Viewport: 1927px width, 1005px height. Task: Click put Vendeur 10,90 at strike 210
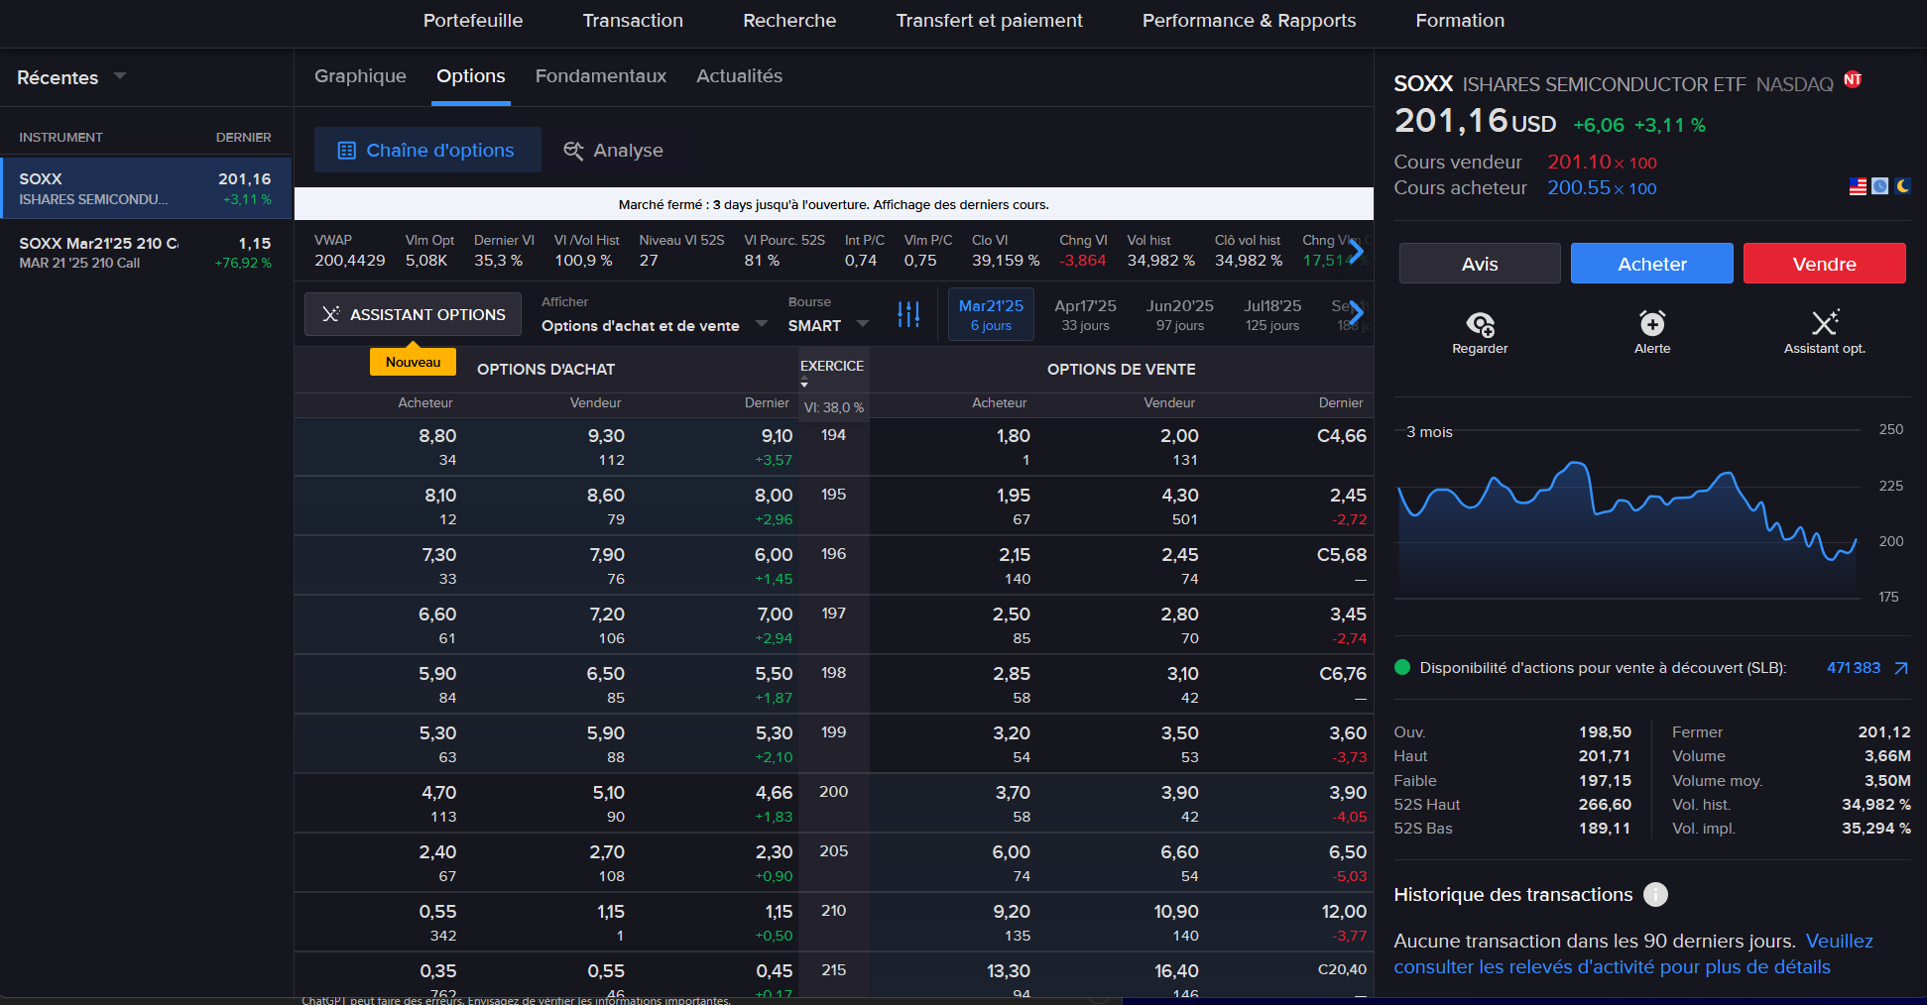click(1176, 912)
